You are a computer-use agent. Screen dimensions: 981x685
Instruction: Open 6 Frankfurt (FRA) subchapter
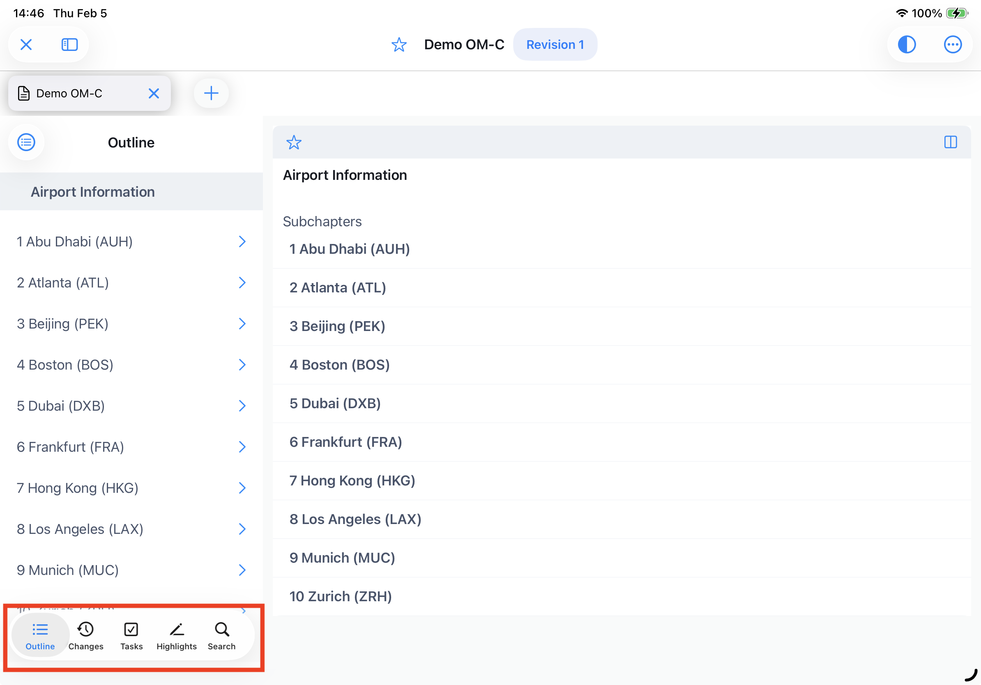point(345,442)
